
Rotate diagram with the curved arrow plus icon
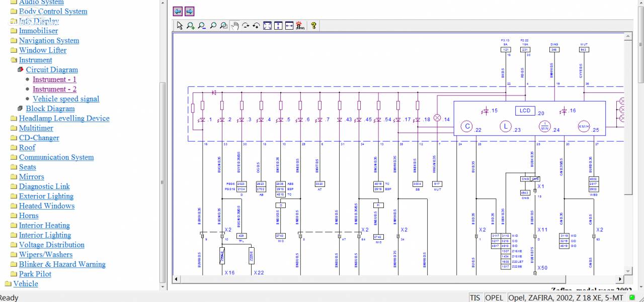(x=256, y=26)
